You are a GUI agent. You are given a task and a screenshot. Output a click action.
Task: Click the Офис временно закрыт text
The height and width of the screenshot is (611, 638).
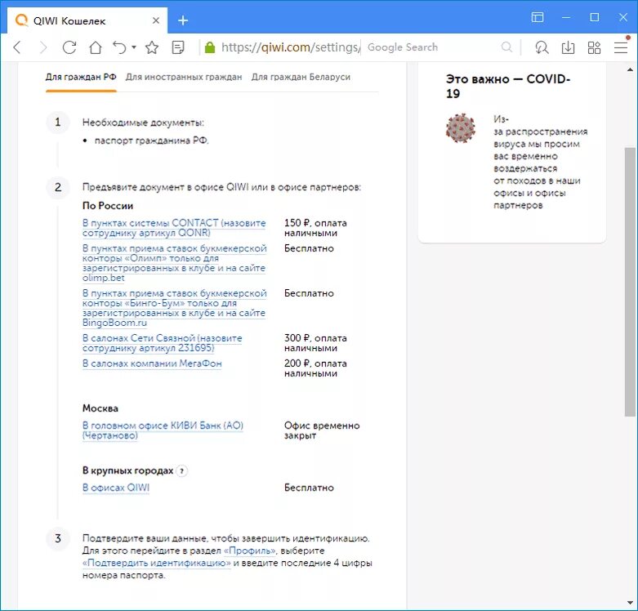pos(322,430)
